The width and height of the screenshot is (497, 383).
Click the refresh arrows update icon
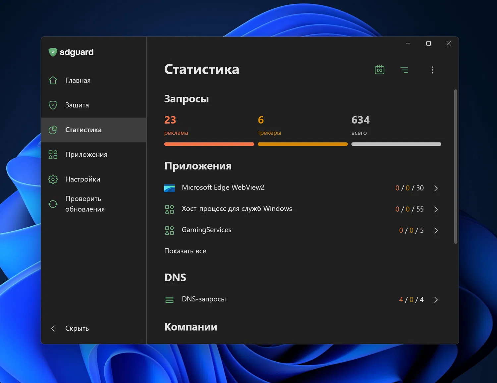tap(53, 204)
